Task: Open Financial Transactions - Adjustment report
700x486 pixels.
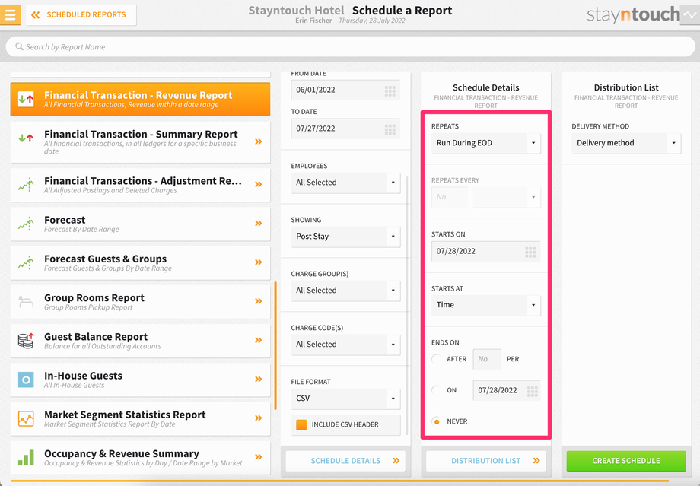Action: pyautogui.click(x=140, y=185)
